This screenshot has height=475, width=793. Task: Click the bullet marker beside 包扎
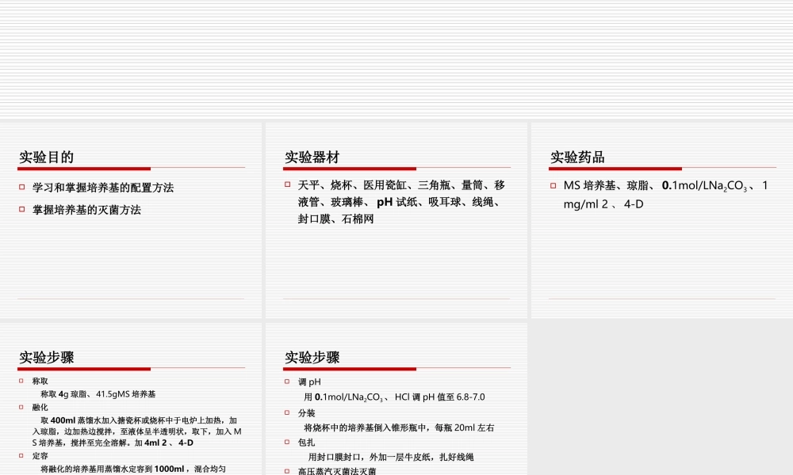point(285,441)
